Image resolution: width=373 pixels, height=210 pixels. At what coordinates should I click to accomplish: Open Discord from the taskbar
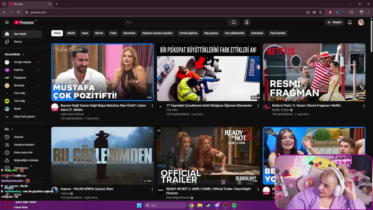click(217, 205)
